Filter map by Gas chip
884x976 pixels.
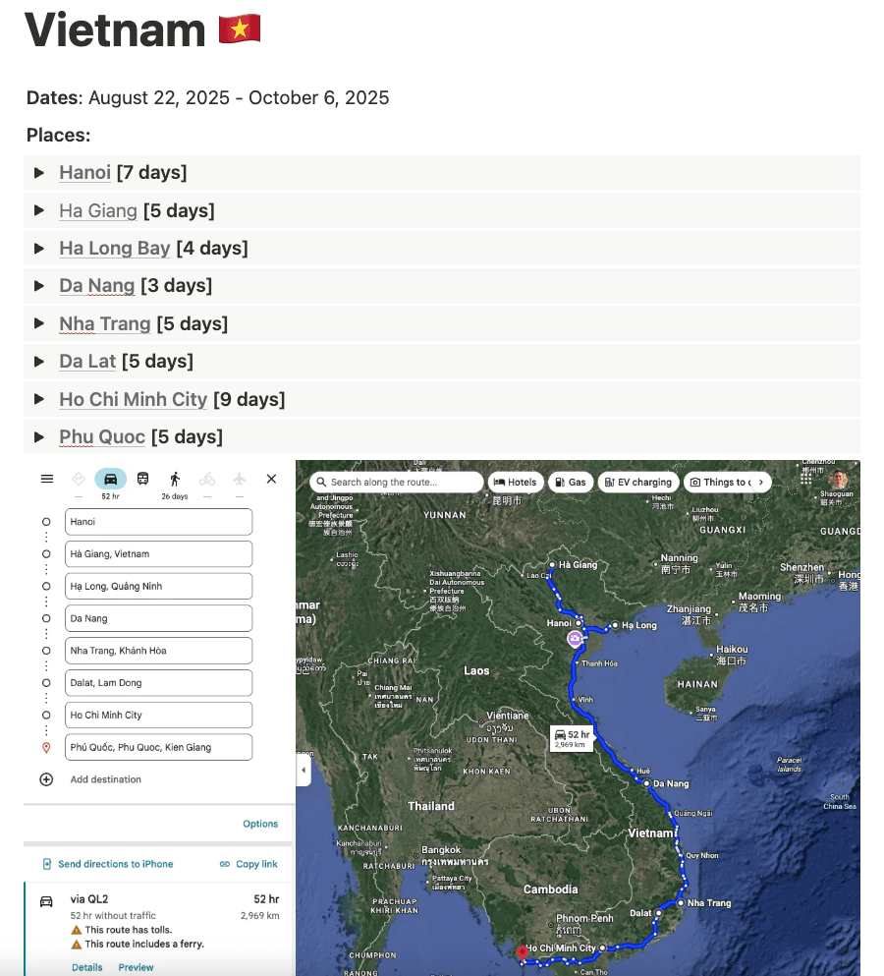point(570,482)
